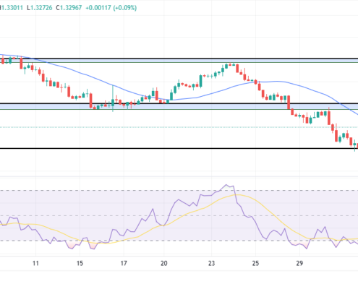Click date label 23 on time axis
358x289 pixels.
(x=211, y=263)
